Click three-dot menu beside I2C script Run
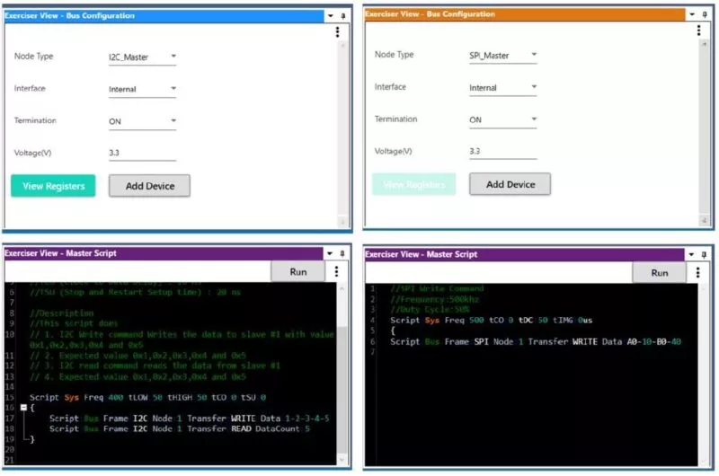The height and width of the screenshot is (476, 719). coord(336,271)
